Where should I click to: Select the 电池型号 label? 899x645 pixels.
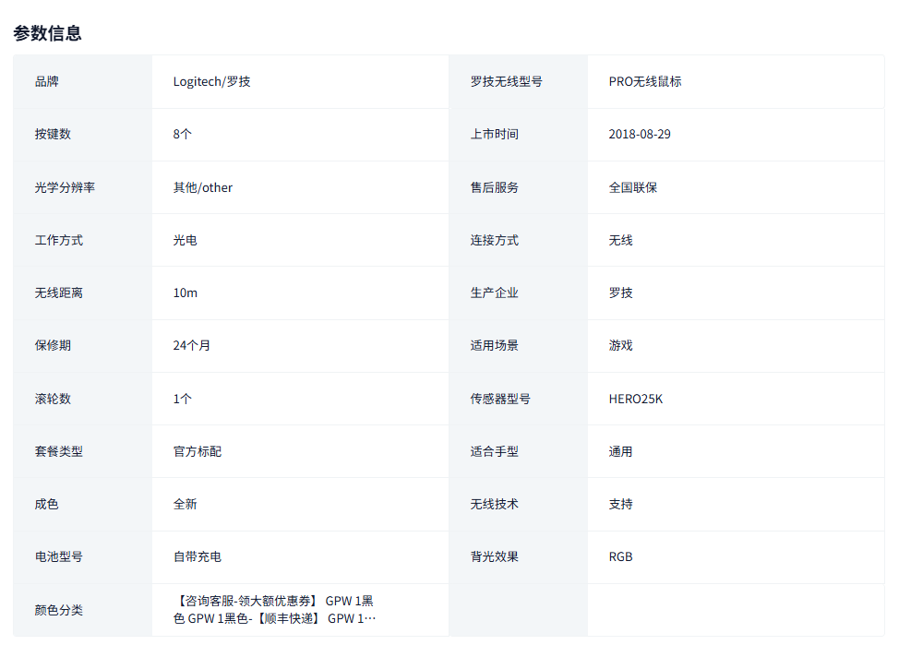(x=58, y=556)
